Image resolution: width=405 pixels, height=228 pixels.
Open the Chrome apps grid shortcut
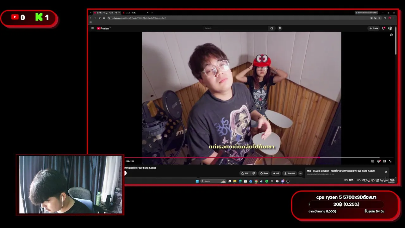click(90, 22)
